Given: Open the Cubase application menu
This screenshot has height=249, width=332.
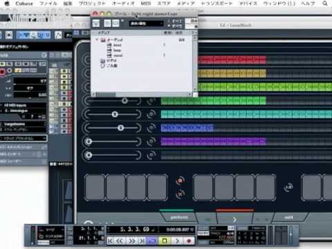Looking at the screenshot, I should click(x=24, y=3).
